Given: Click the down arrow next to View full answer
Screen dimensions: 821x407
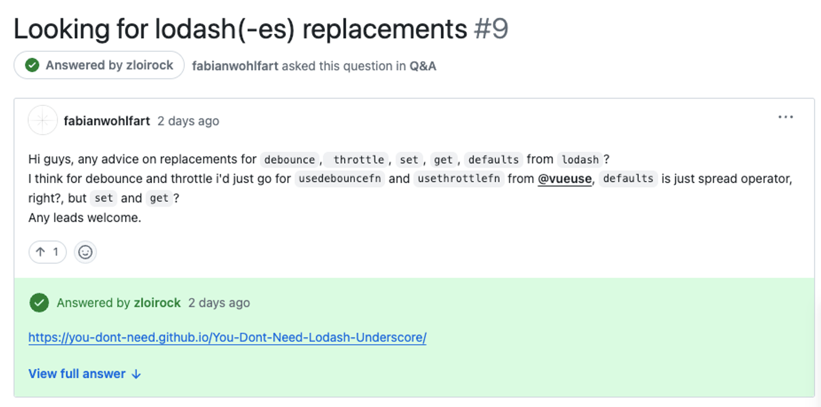Looking at the screenshot, I should (136, 374).
